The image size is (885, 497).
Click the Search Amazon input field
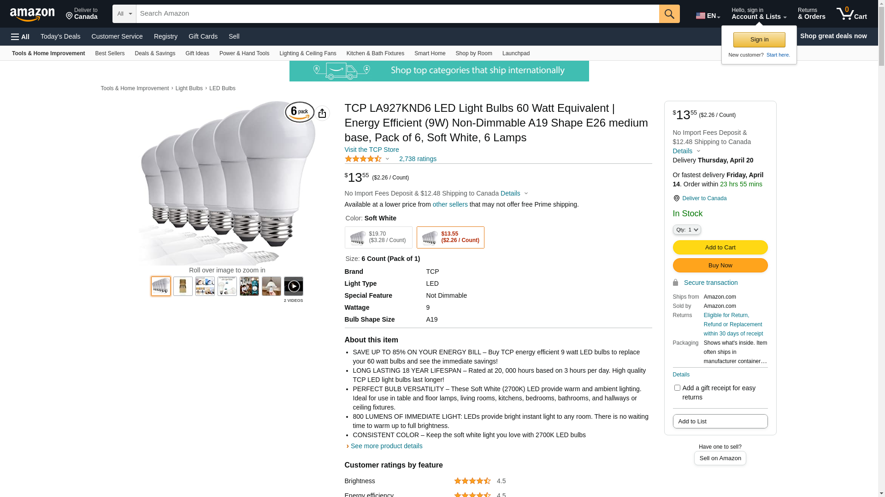click(397, 14)
